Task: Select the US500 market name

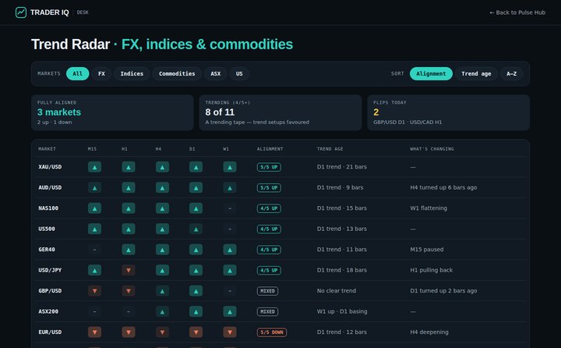Action: (47, 229)
